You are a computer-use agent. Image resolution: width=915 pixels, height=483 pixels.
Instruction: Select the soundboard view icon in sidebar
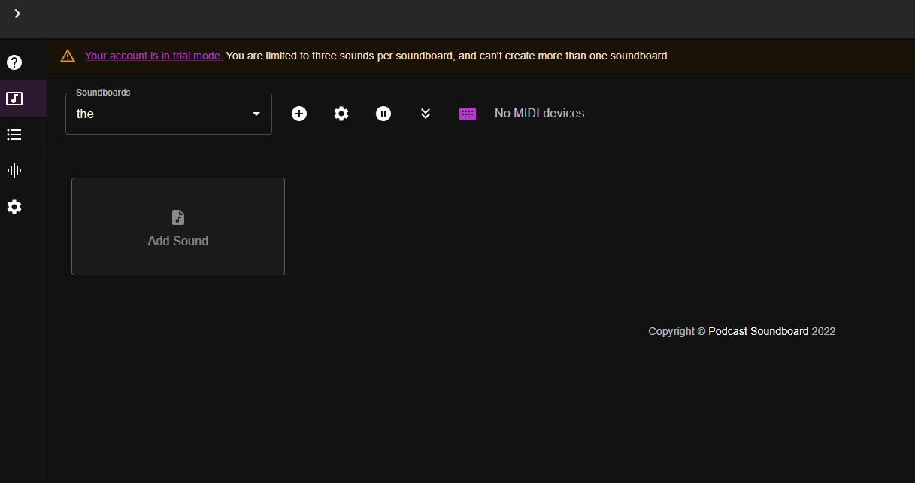click(14, 99)
